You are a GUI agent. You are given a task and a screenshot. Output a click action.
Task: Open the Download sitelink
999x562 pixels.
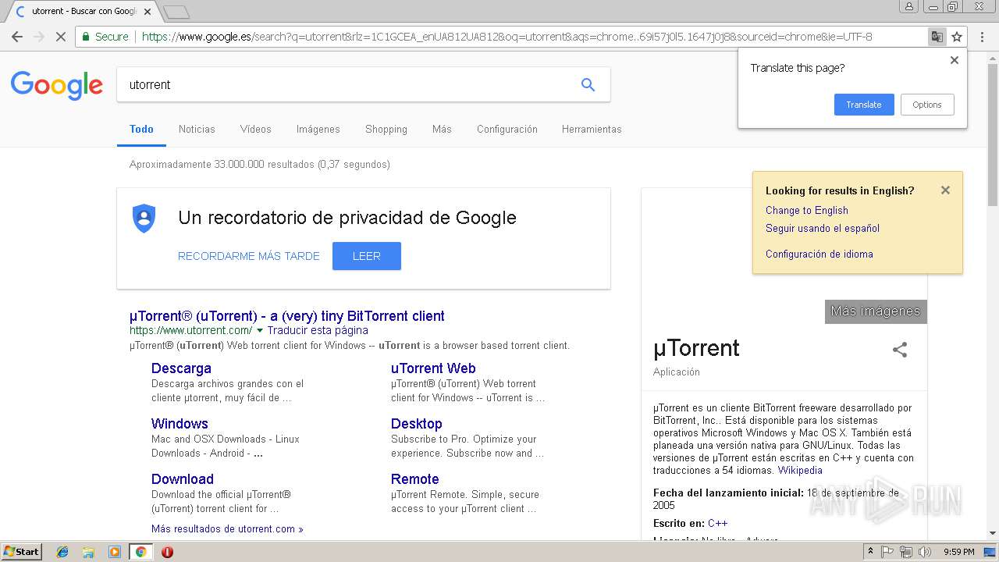tap(183, 479)
